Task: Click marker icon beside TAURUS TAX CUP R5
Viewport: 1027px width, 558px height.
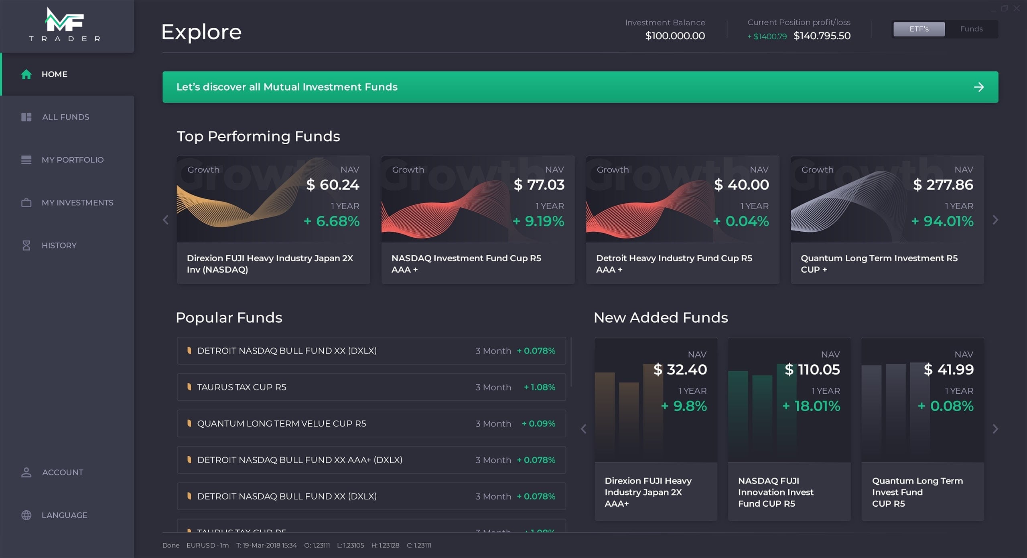Action: (x=189, y=387)
